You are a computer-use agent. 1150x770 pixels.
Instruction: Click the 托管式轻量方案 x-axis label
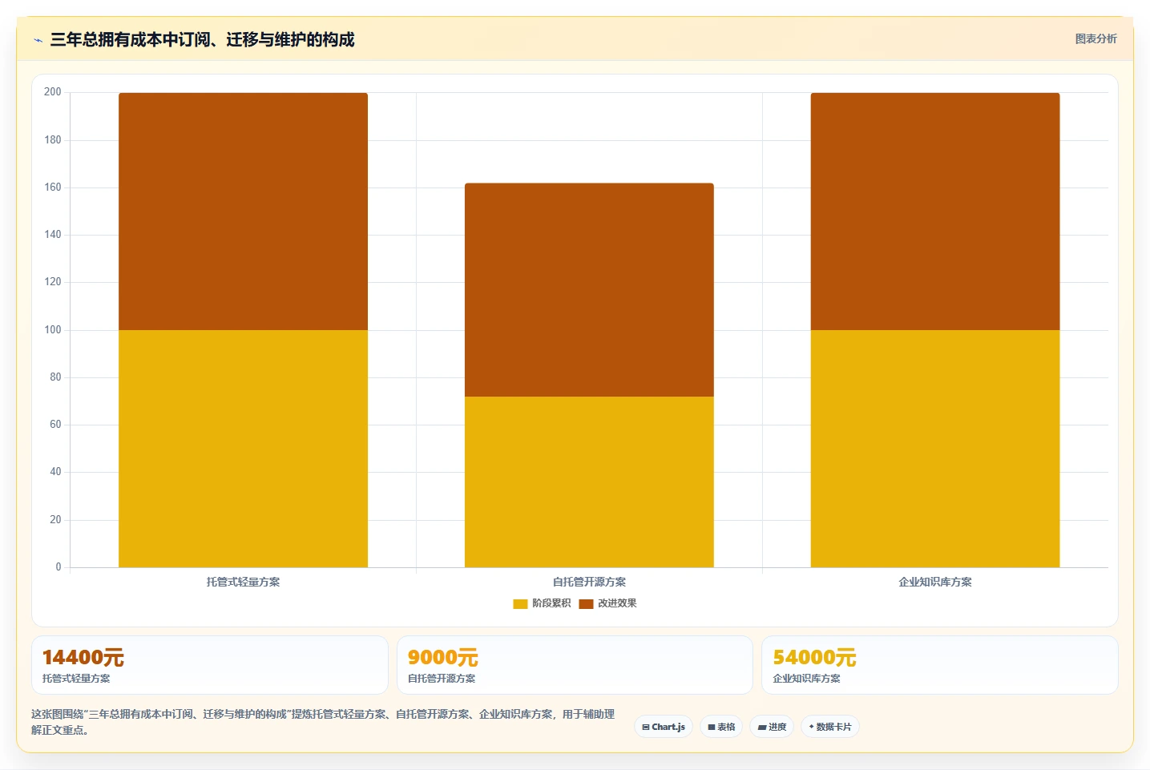click(x=243, y=582)
